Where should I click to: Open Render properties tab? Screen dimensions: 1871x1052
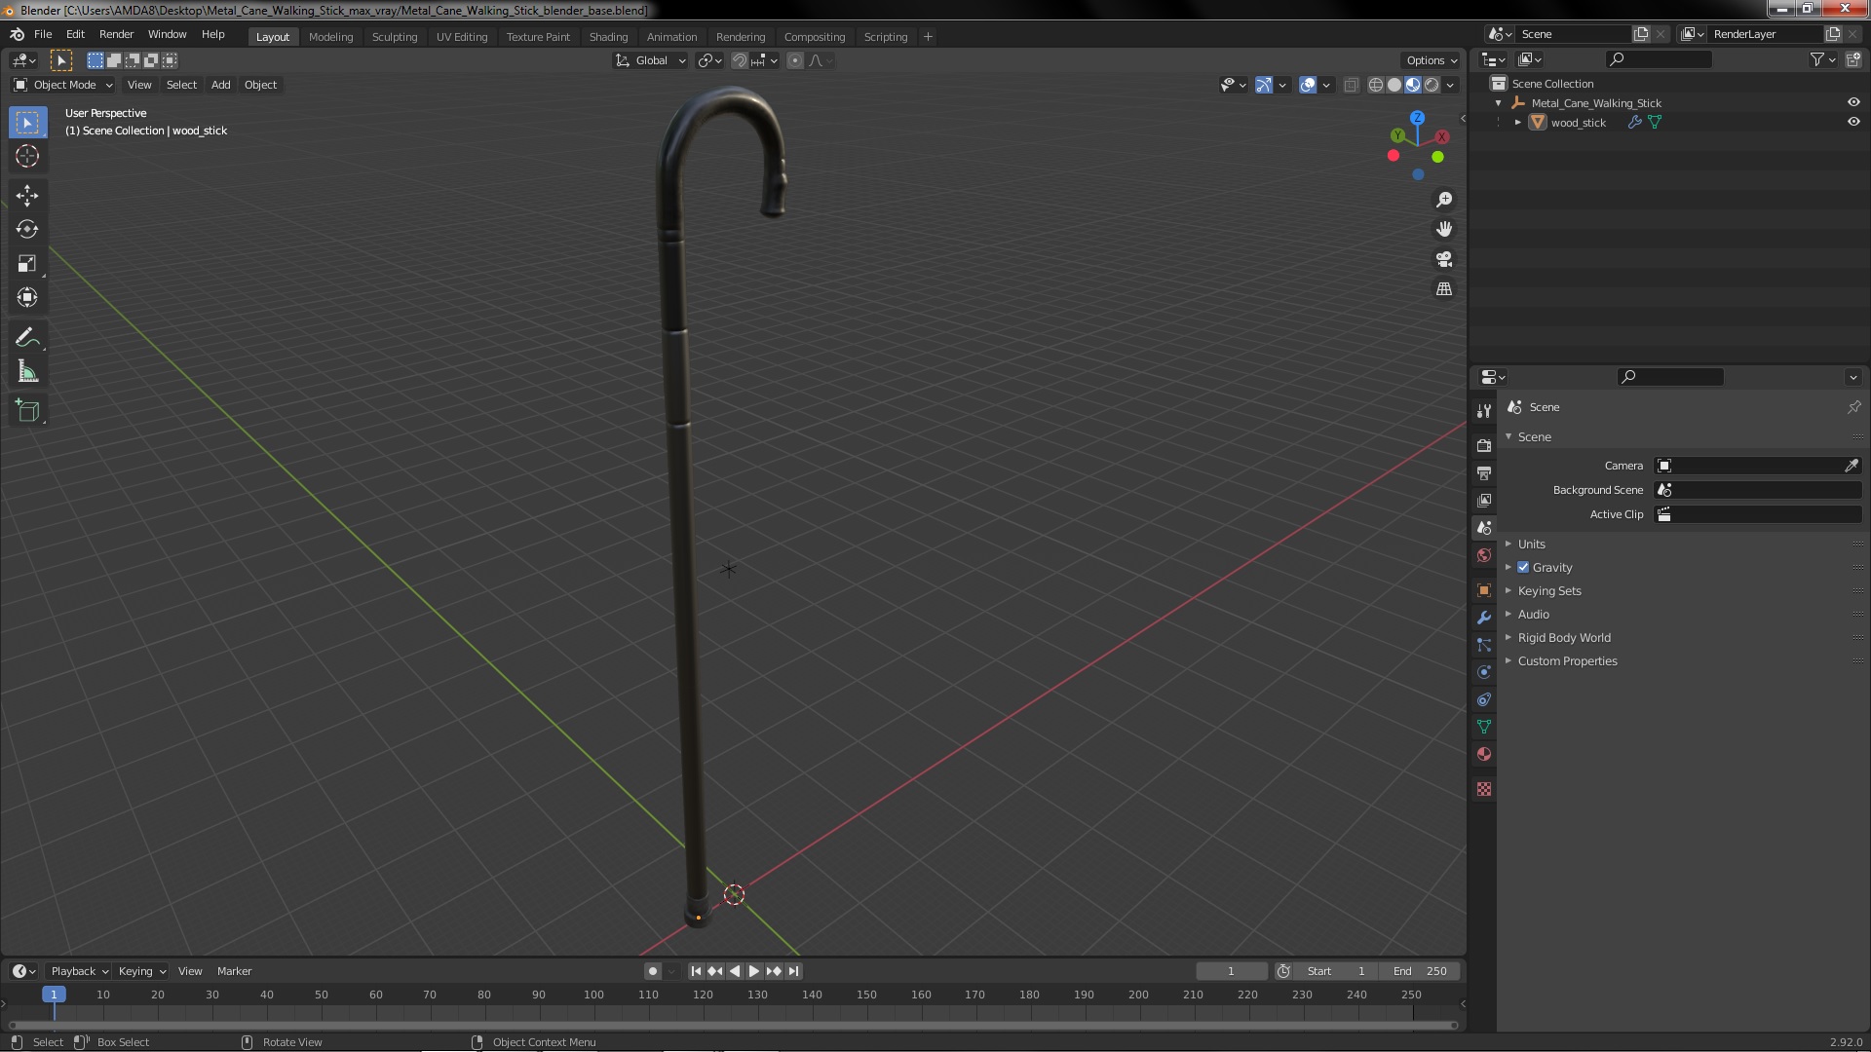[x=1484, y=445]
